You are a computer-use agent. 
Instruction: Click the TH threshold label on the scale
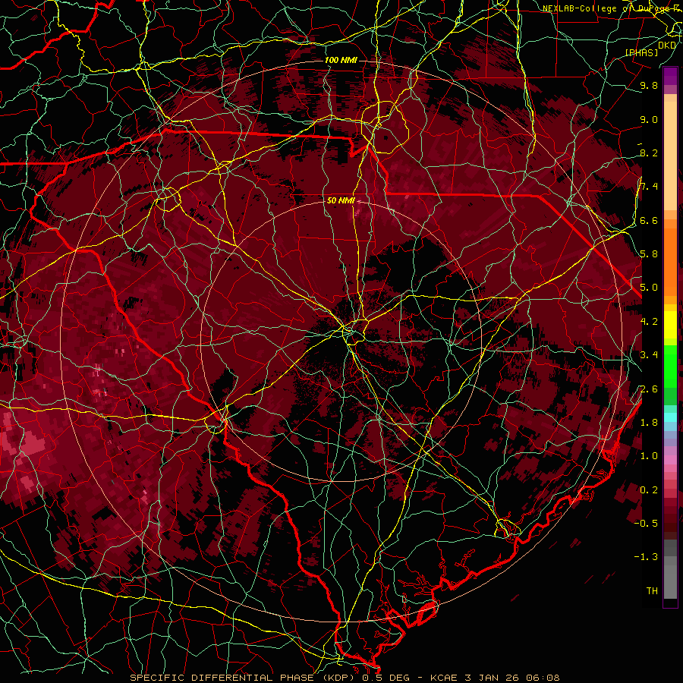tap(652, 591)
